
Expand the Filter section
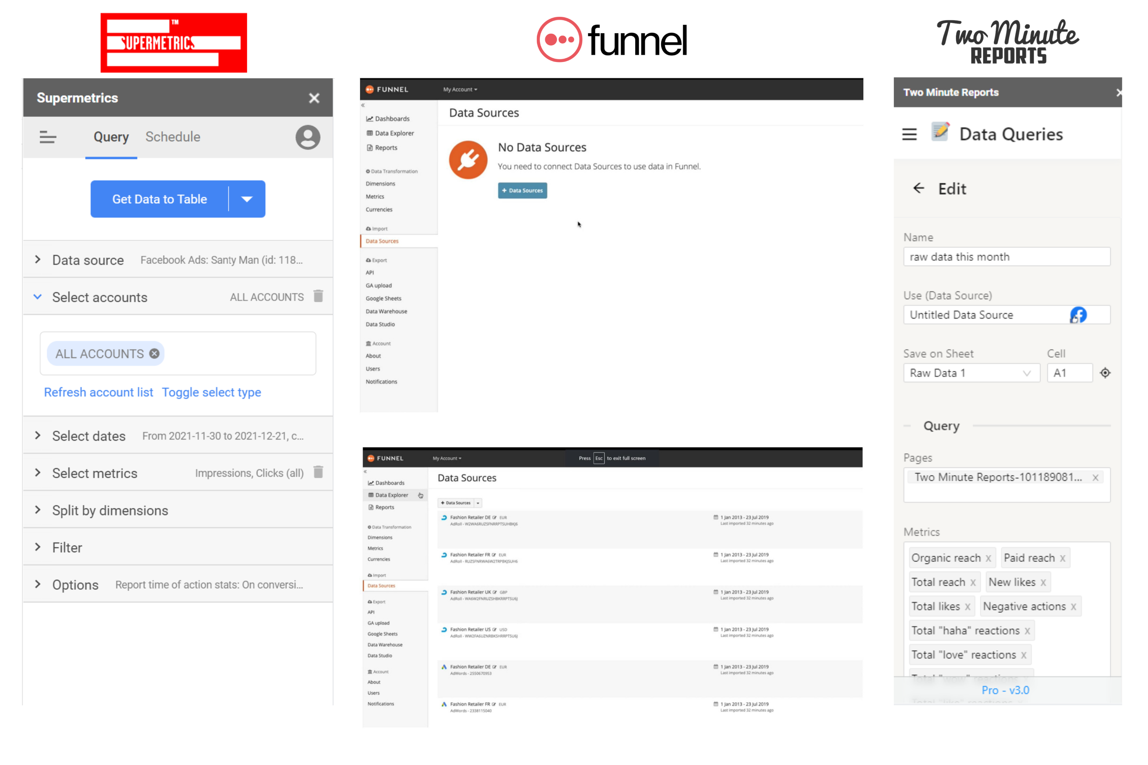tap(178, 547)
